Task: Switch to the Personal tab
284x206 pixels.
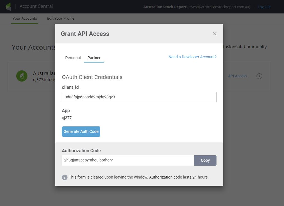Action: 73,58
